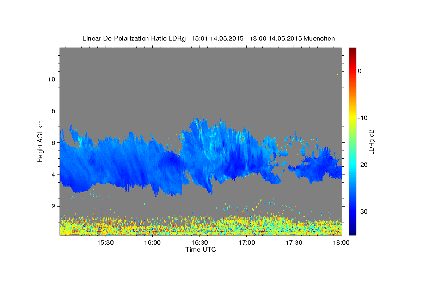
Task: Click the colorbar label '-10'
Action: [363, 118]
